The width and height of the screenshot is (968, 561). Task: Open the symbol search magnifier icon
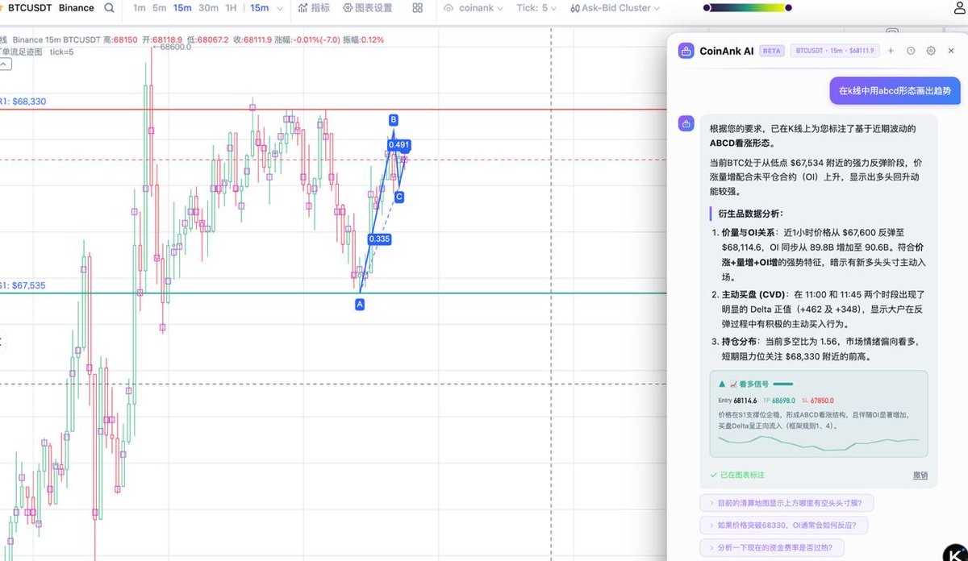pos(109,8)
